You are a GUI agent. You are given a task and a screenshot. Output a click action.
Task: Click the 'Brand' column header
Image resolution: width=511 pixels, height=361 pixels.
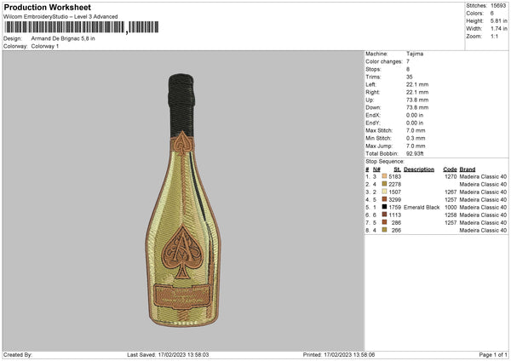(x=468, y=169)
